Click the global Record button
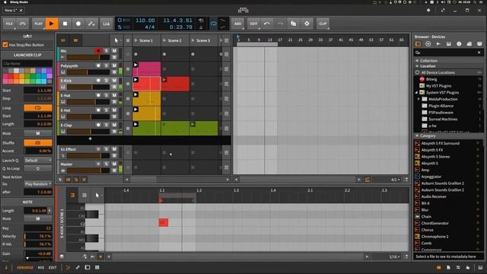This screenshot has width=487, height=274. [78, 24]
